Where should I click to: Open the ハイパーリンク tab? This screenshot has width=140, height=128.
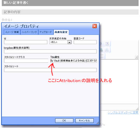pyautogui.click(x=29, y=32)
